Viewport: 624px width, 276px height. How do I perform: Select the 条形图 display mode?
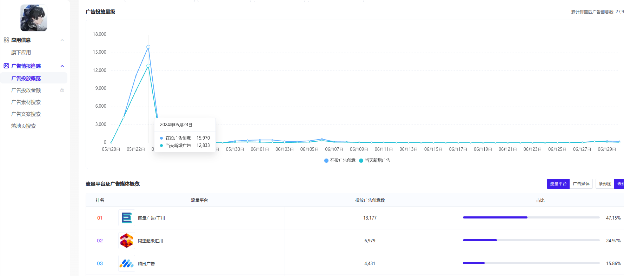pyautogui.click(x=605, y=184)
